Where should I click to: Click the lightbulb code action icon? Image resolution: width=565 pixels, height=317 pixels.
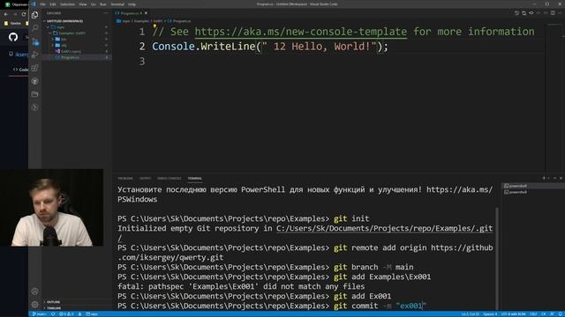tap(154, 26)
